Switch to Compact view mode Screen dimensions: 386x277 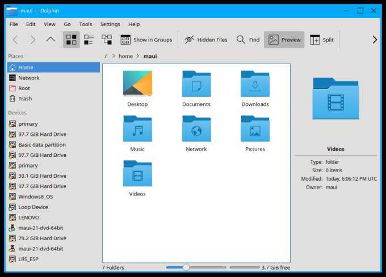[89, 40]
